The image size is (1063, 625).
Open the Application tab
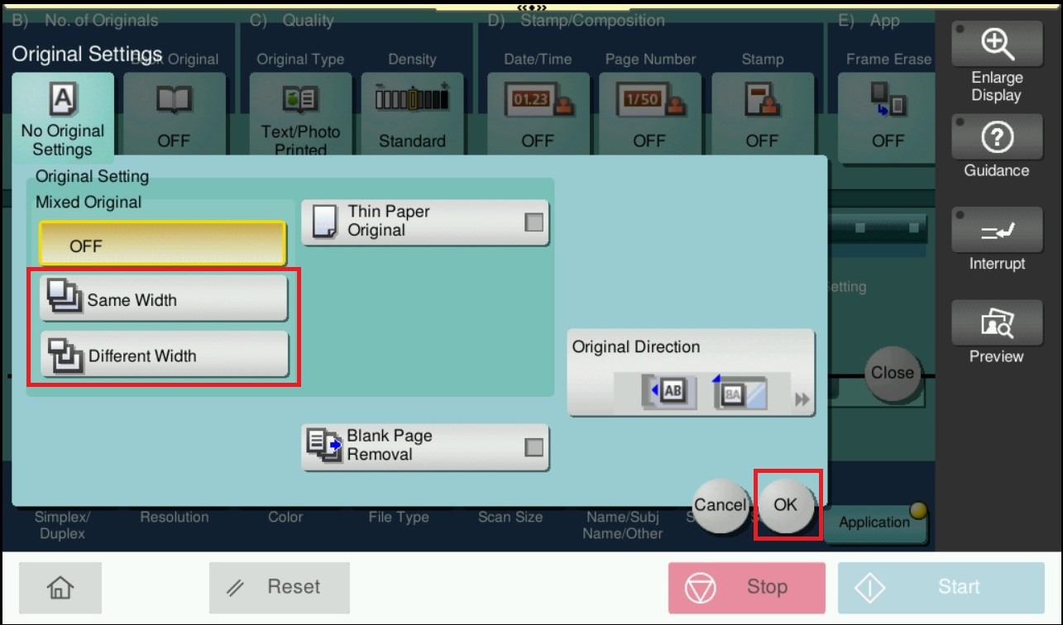[874, 522]
